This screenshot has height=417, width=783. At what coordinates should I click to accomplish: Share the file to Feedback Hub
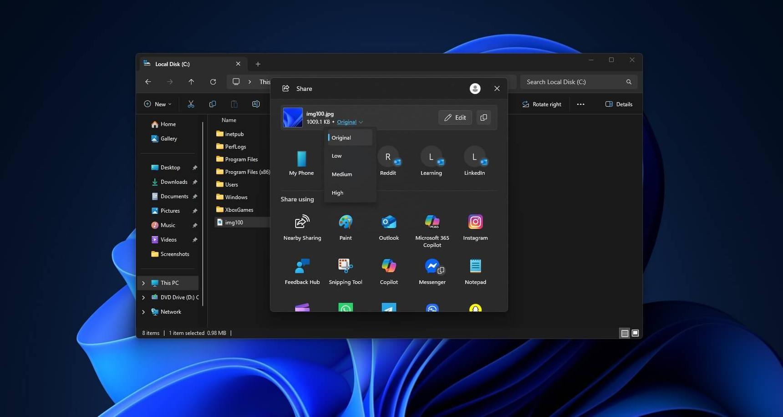click(302, 271)
